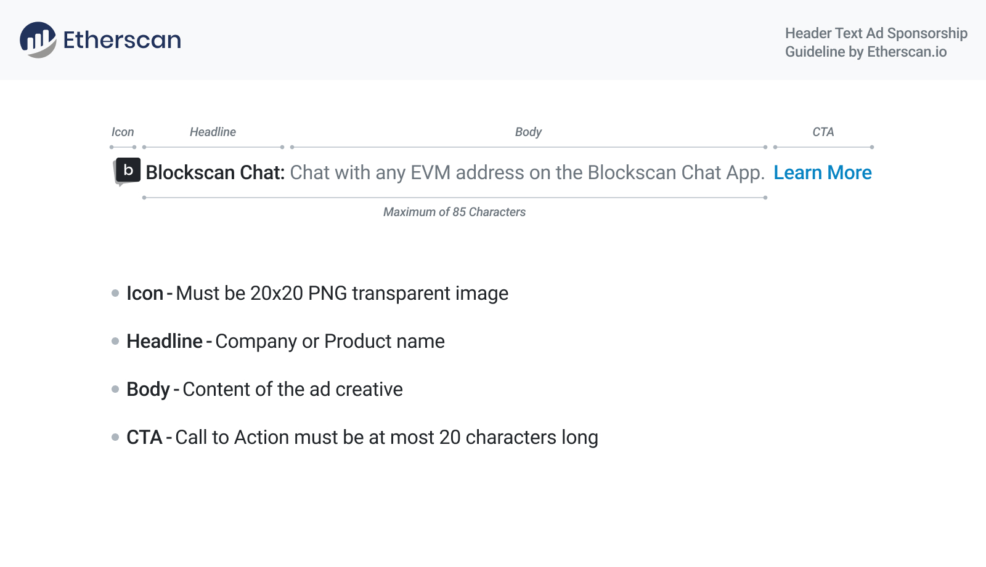Click the italic 'Body' label above the ad

point(528,132)
